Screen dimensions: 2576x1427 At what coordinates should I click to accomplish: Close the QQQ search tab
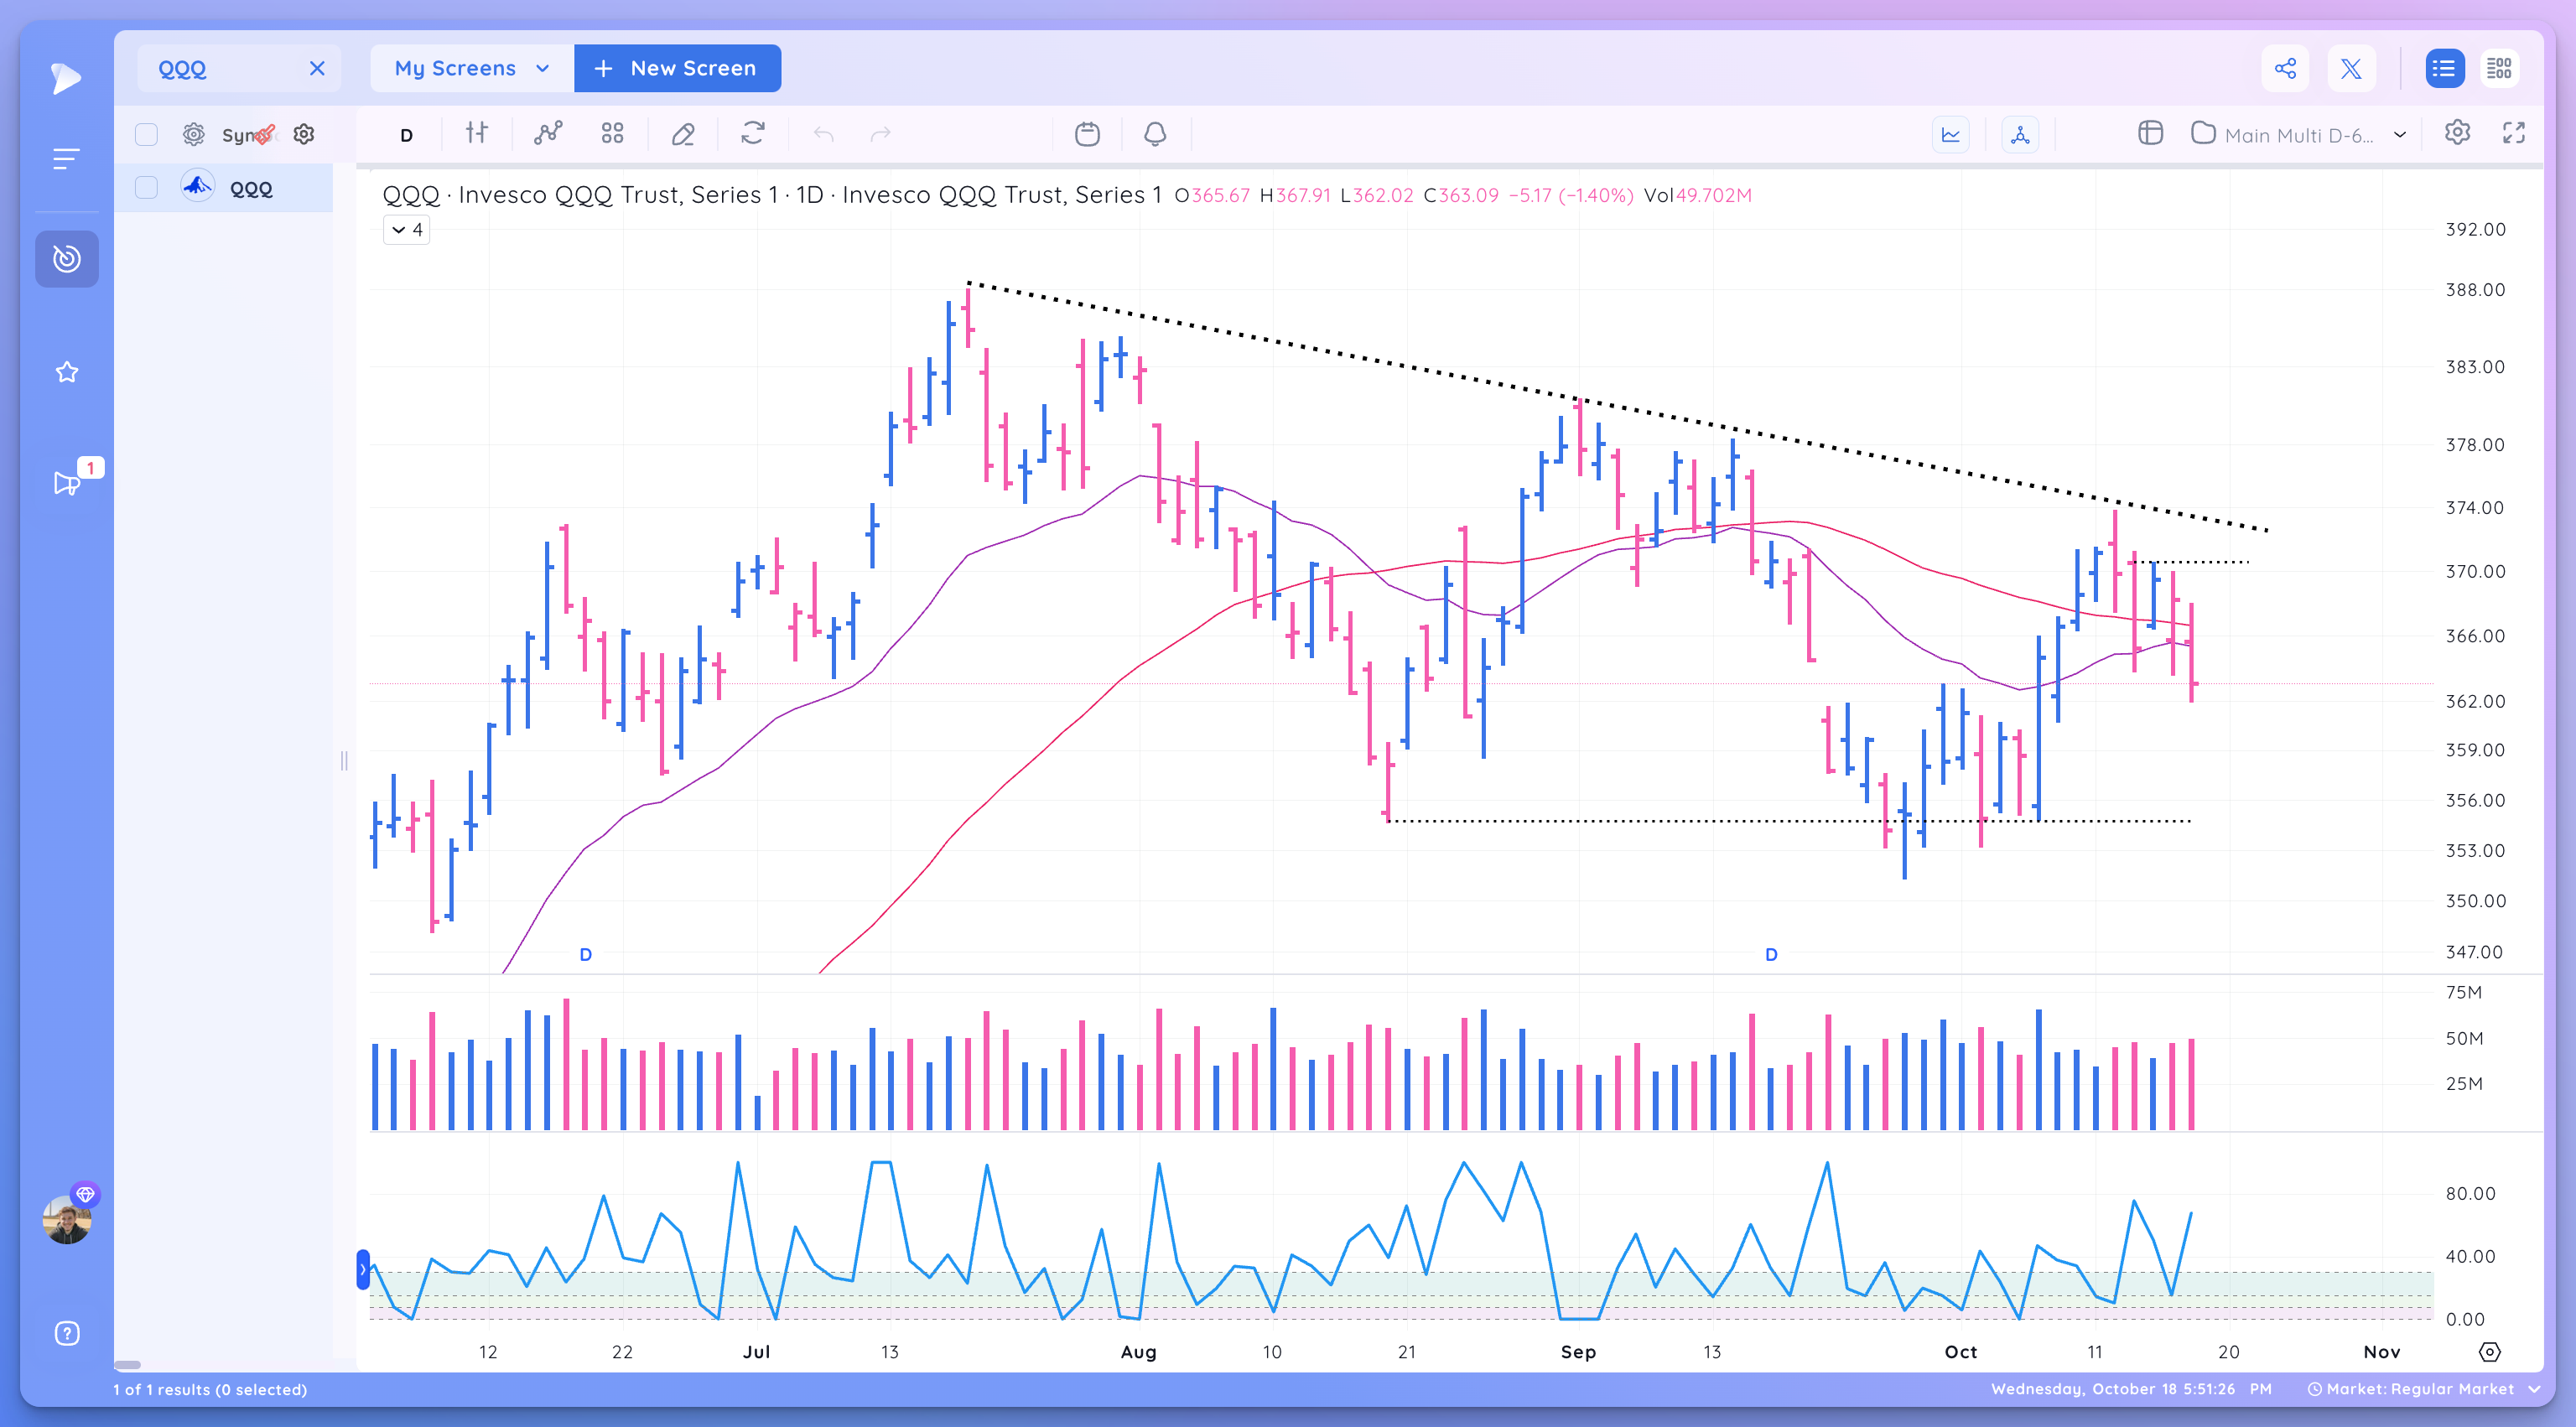[x=317, y=68]
